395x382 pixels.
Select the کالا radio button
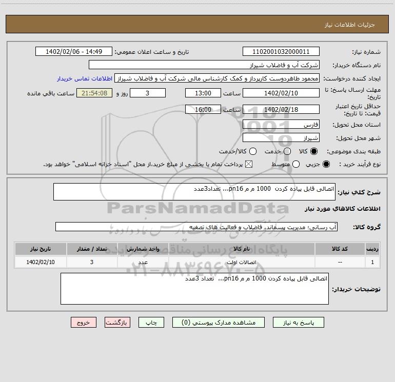pyautogui.click(x=314, y=151)
